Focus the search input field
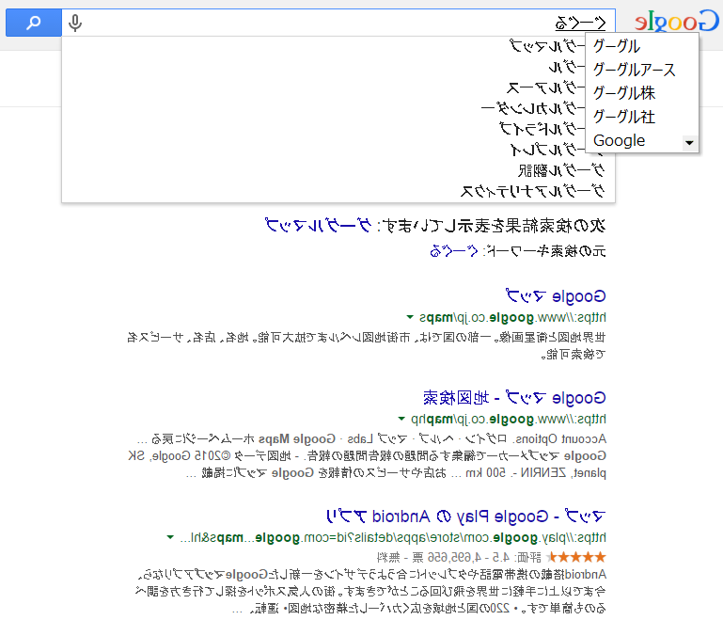This screenshot has width=723, height=620. (x=338, y=23)
